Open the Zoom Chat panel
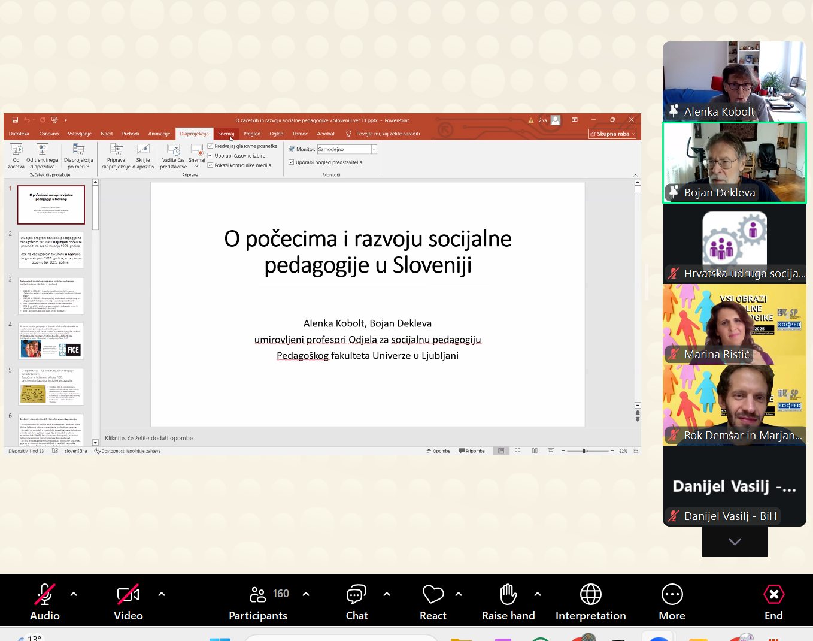 (357, 602)
